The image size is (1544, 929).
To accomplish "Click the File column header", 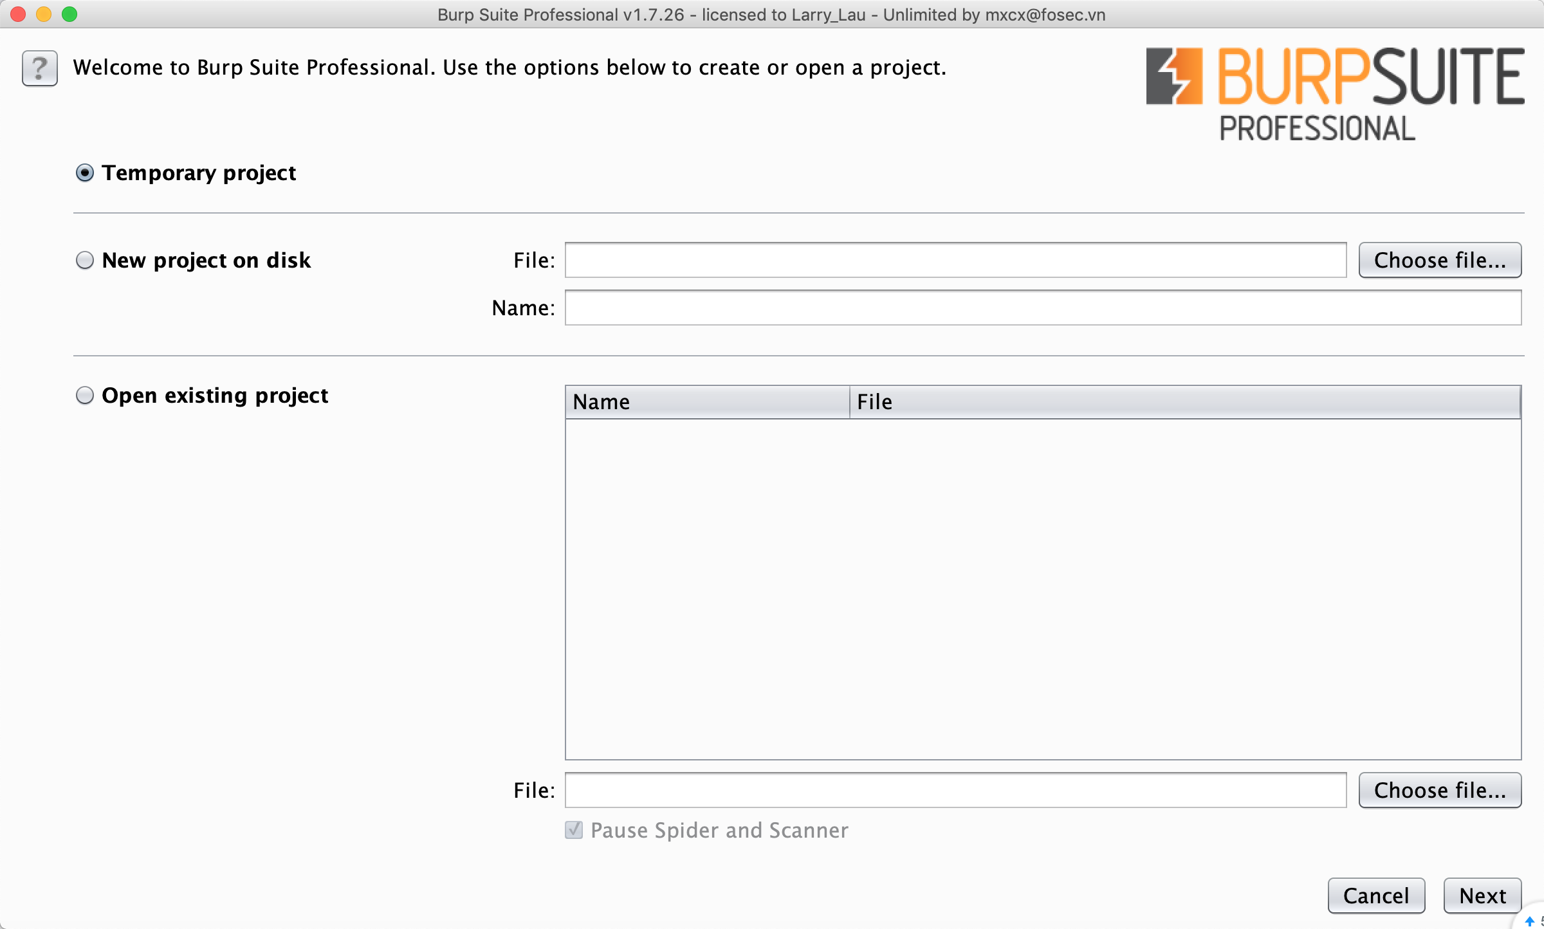I will tap(1184, 402).
